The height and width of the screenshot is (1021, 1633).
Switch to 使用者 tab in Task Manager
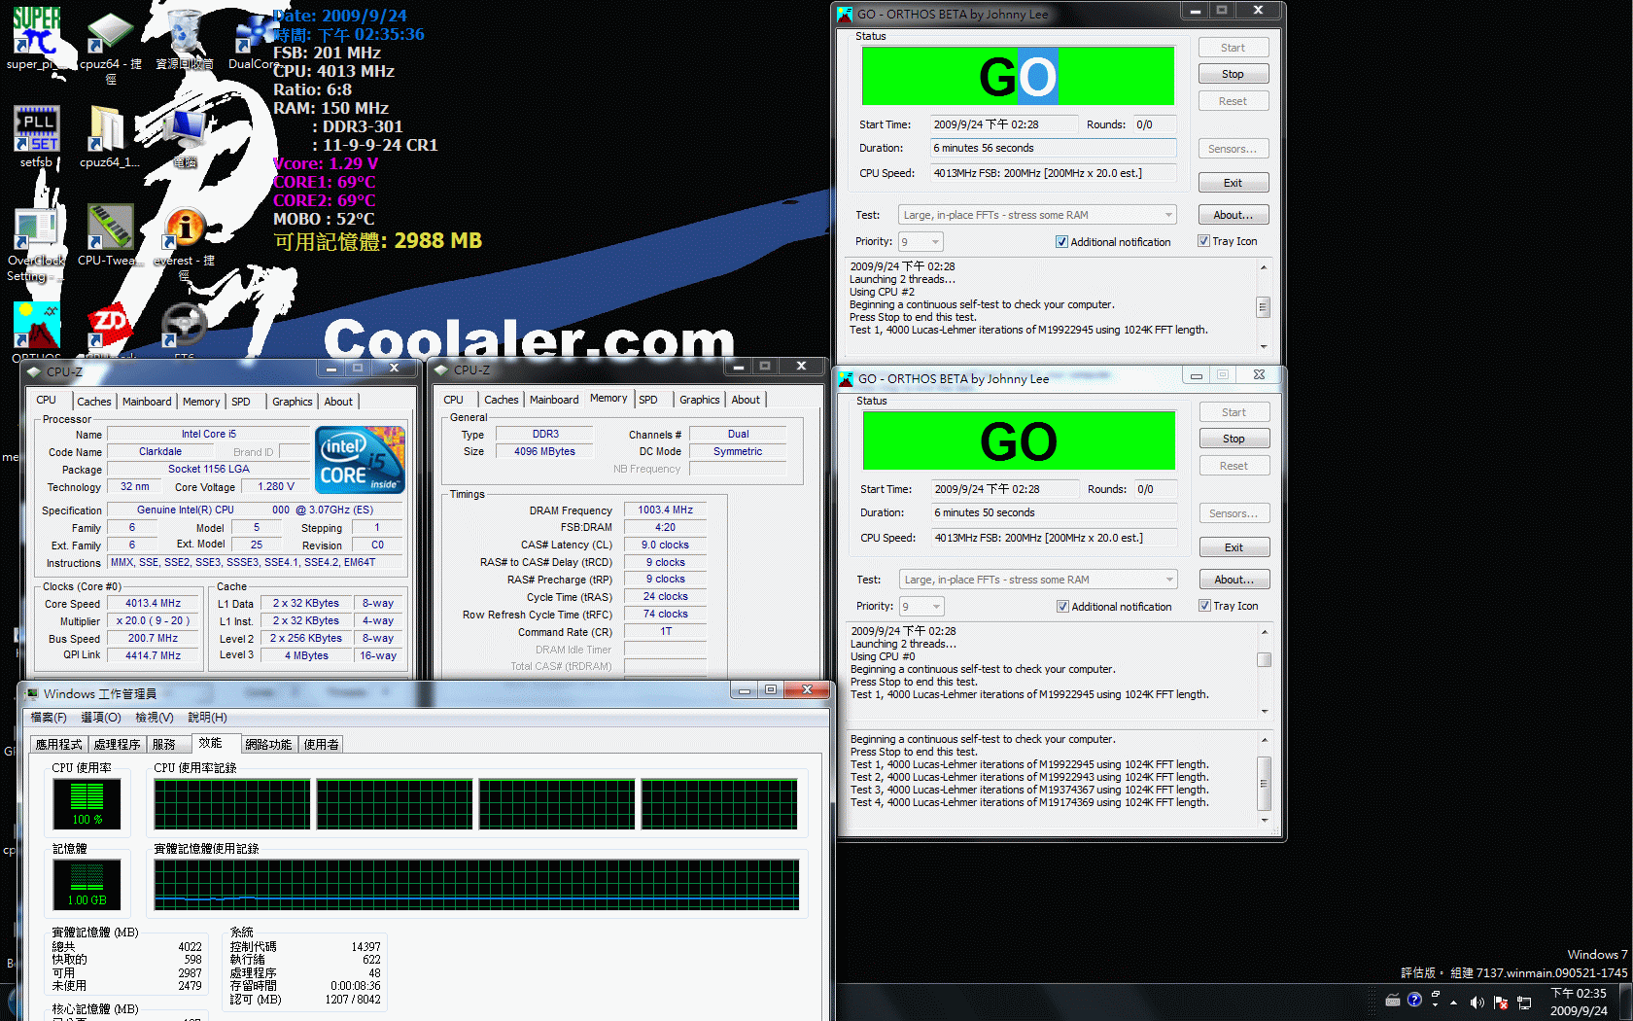click(x=321, y=744)
